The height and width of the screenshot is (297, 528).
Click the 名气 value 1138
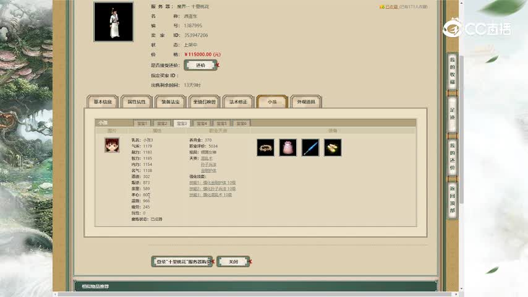(x=148, y=171)
